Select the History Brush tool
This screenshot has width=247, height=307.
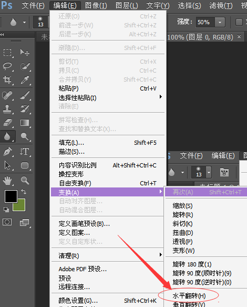point(25,109)
